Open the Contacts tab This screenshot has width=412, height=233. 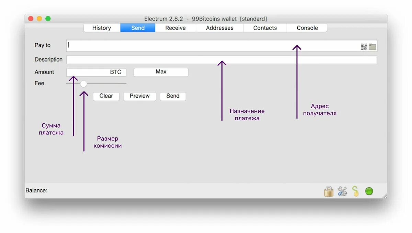coord(265,28)
